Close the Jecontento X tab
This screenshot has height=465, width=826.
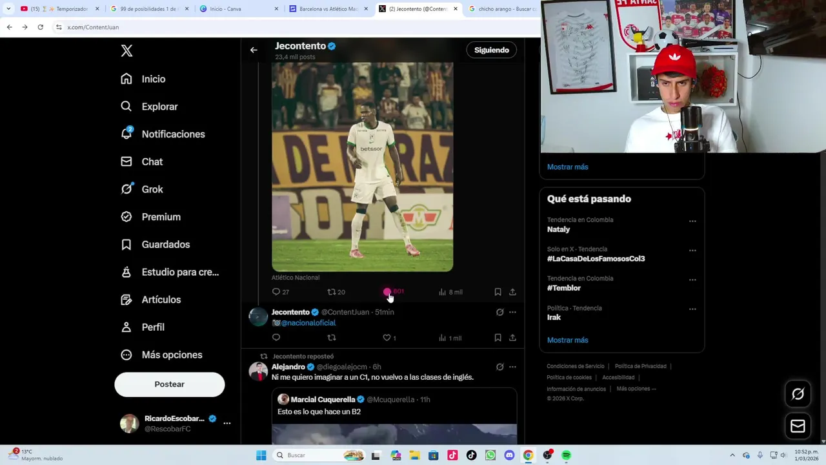(456, 9)
